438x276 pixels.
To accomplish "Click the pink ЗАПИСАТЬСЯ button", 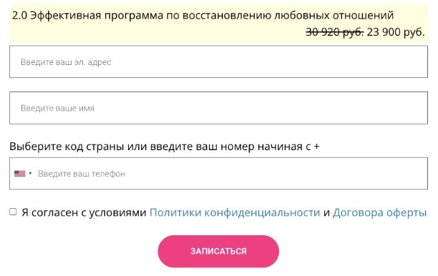I will click(x=218, y=251).
